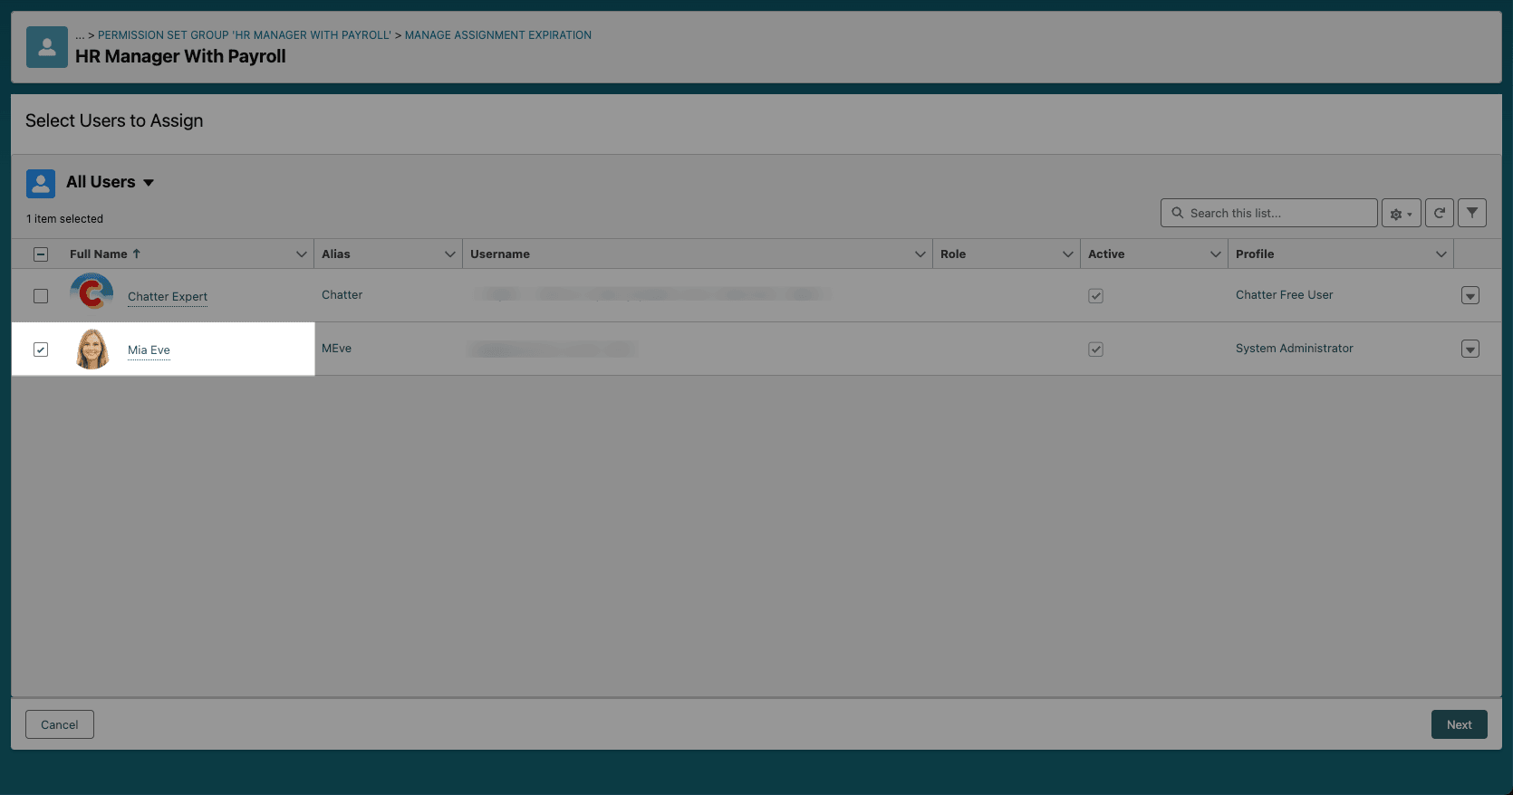1513x795 pixels.
Task: Click the '1 item selected' status text
Action: pyautogui.click(x=64, y=219)
